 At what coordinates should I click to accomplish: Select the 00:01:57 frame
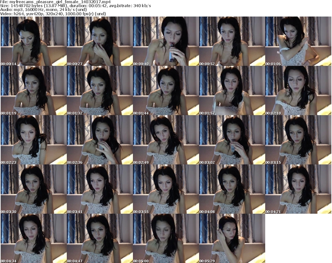[232, 90]
